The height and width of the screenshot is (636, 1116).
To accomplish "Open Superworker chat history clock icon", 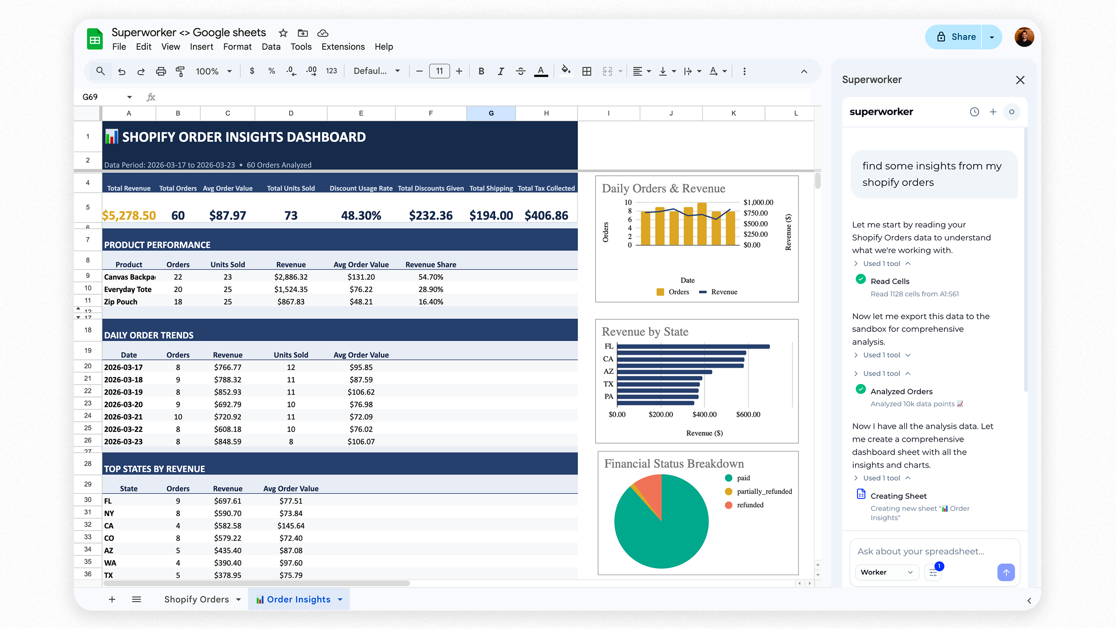I will click(x=975, y=112).
